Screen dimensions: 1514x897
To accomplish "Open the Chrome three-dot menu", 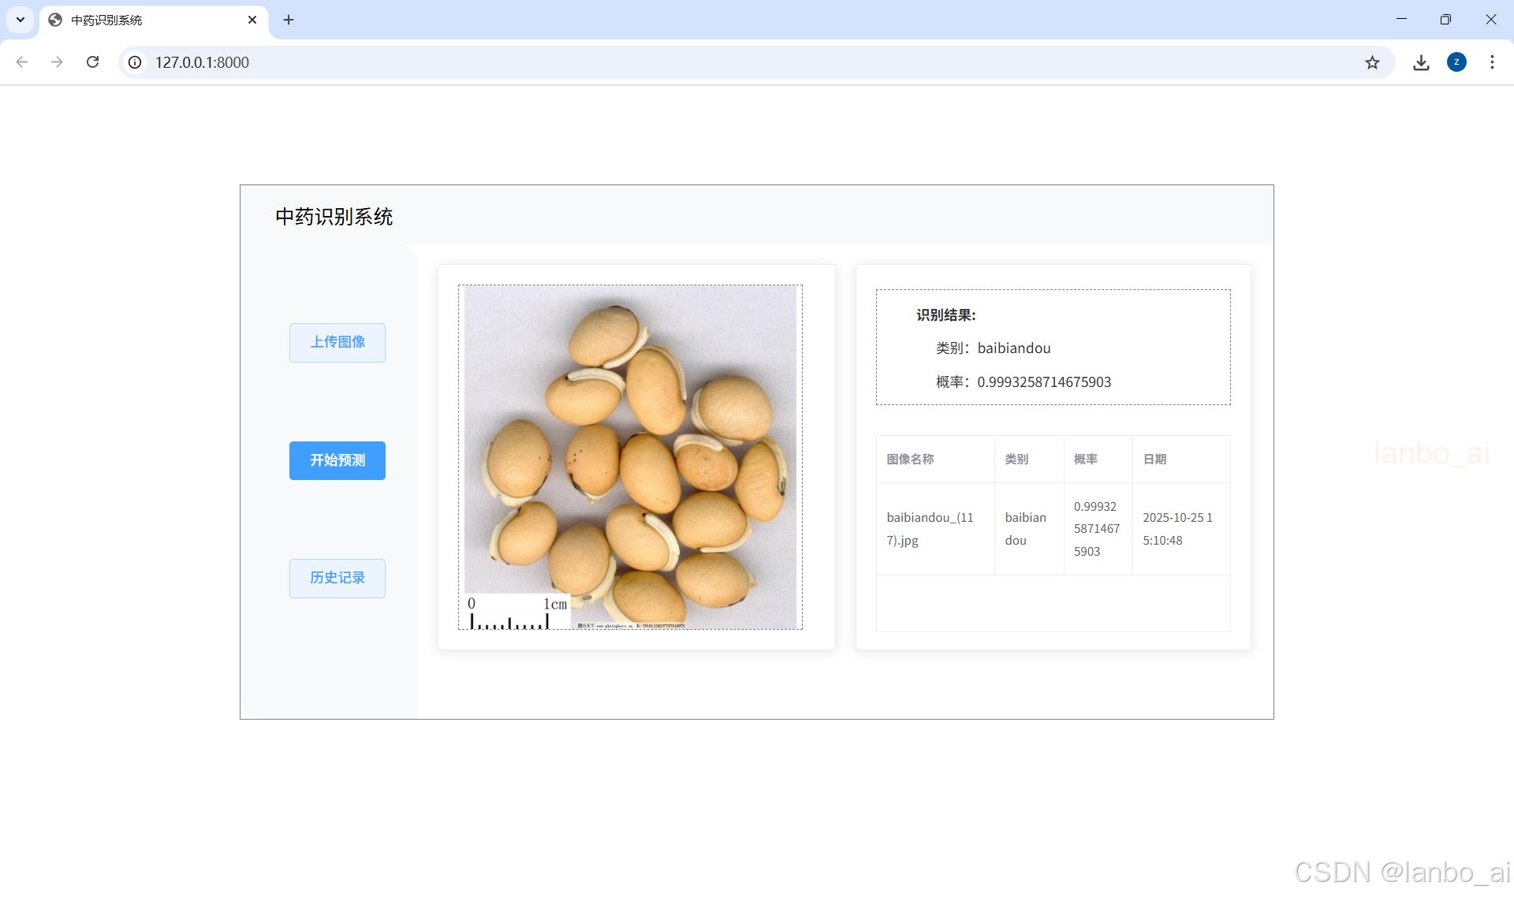I will 1492,62.
